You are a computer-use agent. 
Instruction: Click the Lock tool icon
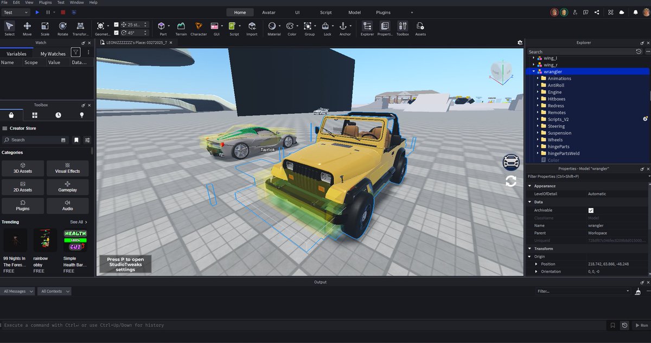325,26
